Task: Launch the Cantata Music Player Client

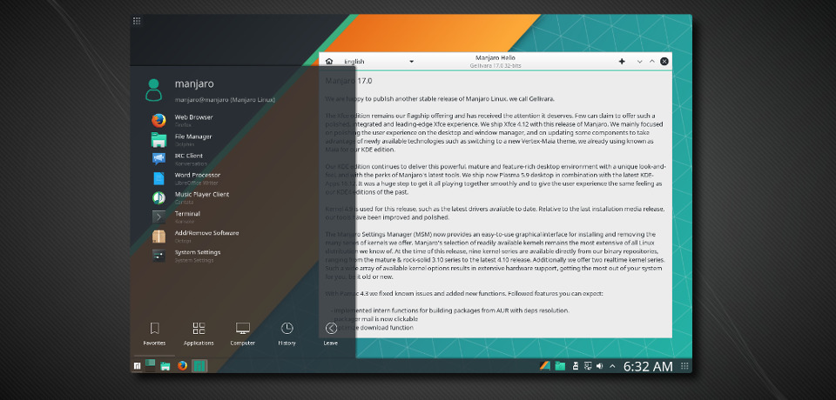Action: pos(159,197)
